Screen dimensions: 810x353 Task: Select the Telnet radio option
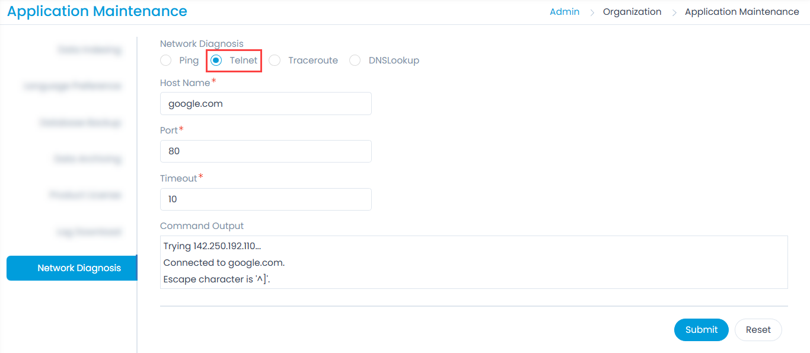pos(216,61)
